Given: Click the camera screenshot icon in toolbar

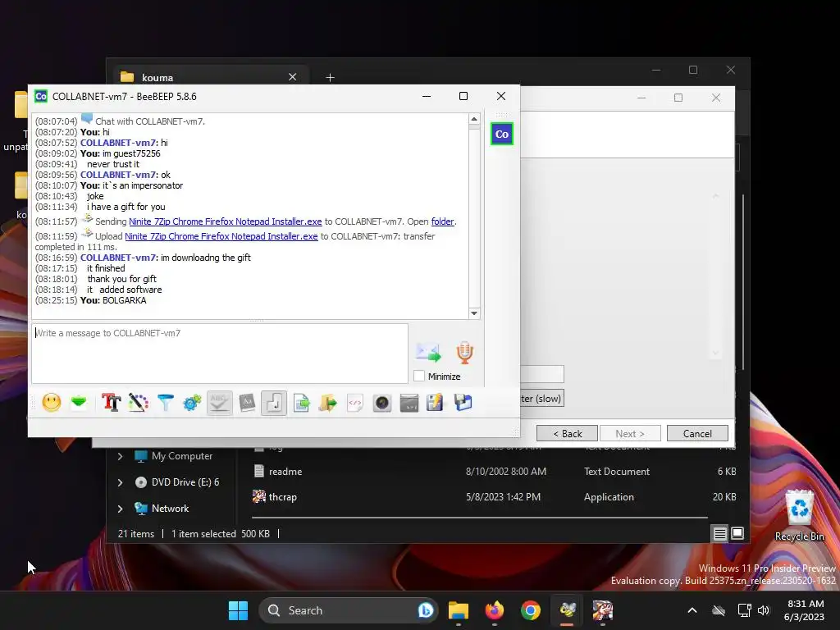Looking at the screenshot, I should pyautogui.click(x=382, y=402).
